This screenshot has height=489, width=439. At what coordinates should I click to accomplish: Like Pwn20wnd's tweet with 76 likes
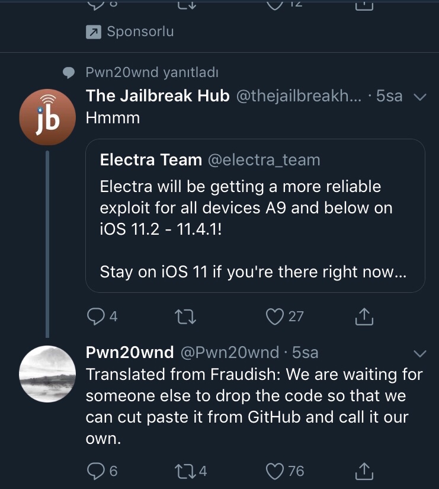click(275, 471)
